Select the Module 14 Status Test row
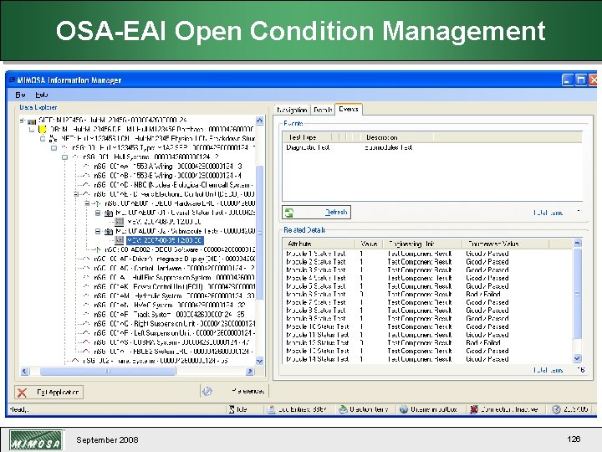The width and height of the screenshot is (602, 452). pos(428,359)
